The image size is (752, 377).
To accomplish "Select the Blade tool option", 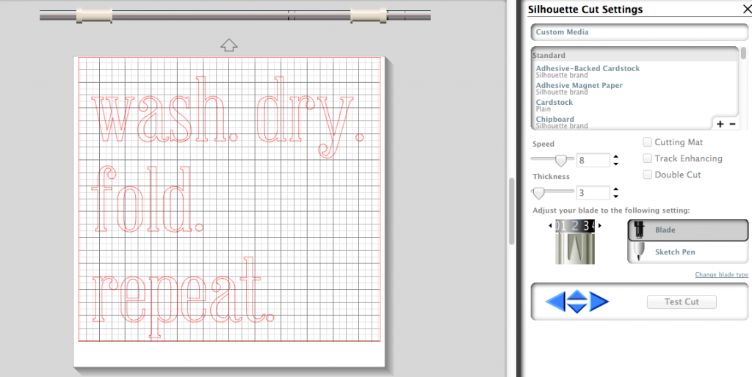I will click(x=687, y=230).
